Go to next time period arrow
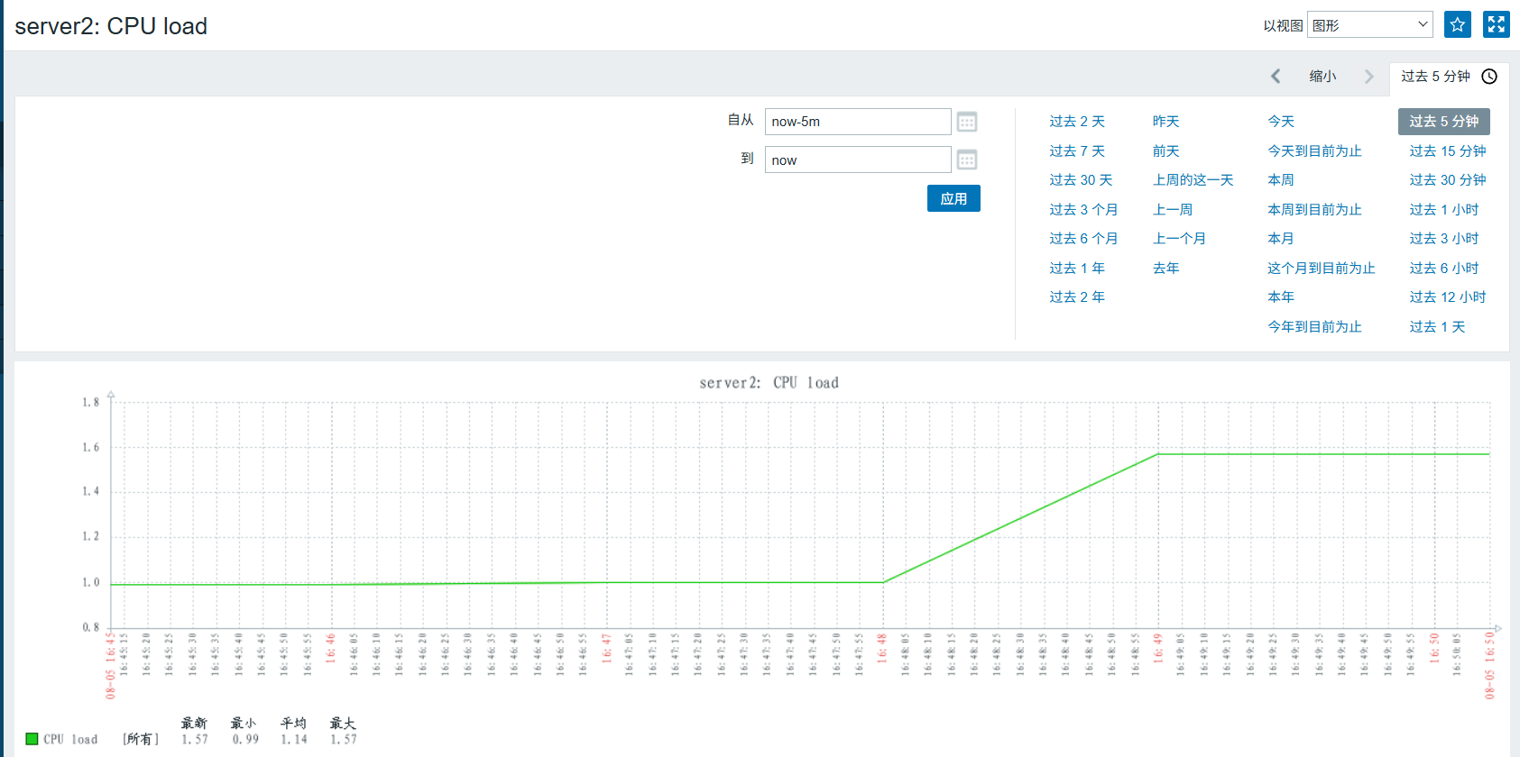Image resolution: width=1520 pixels, height=757 pixels. click(x=1369, y=77)
